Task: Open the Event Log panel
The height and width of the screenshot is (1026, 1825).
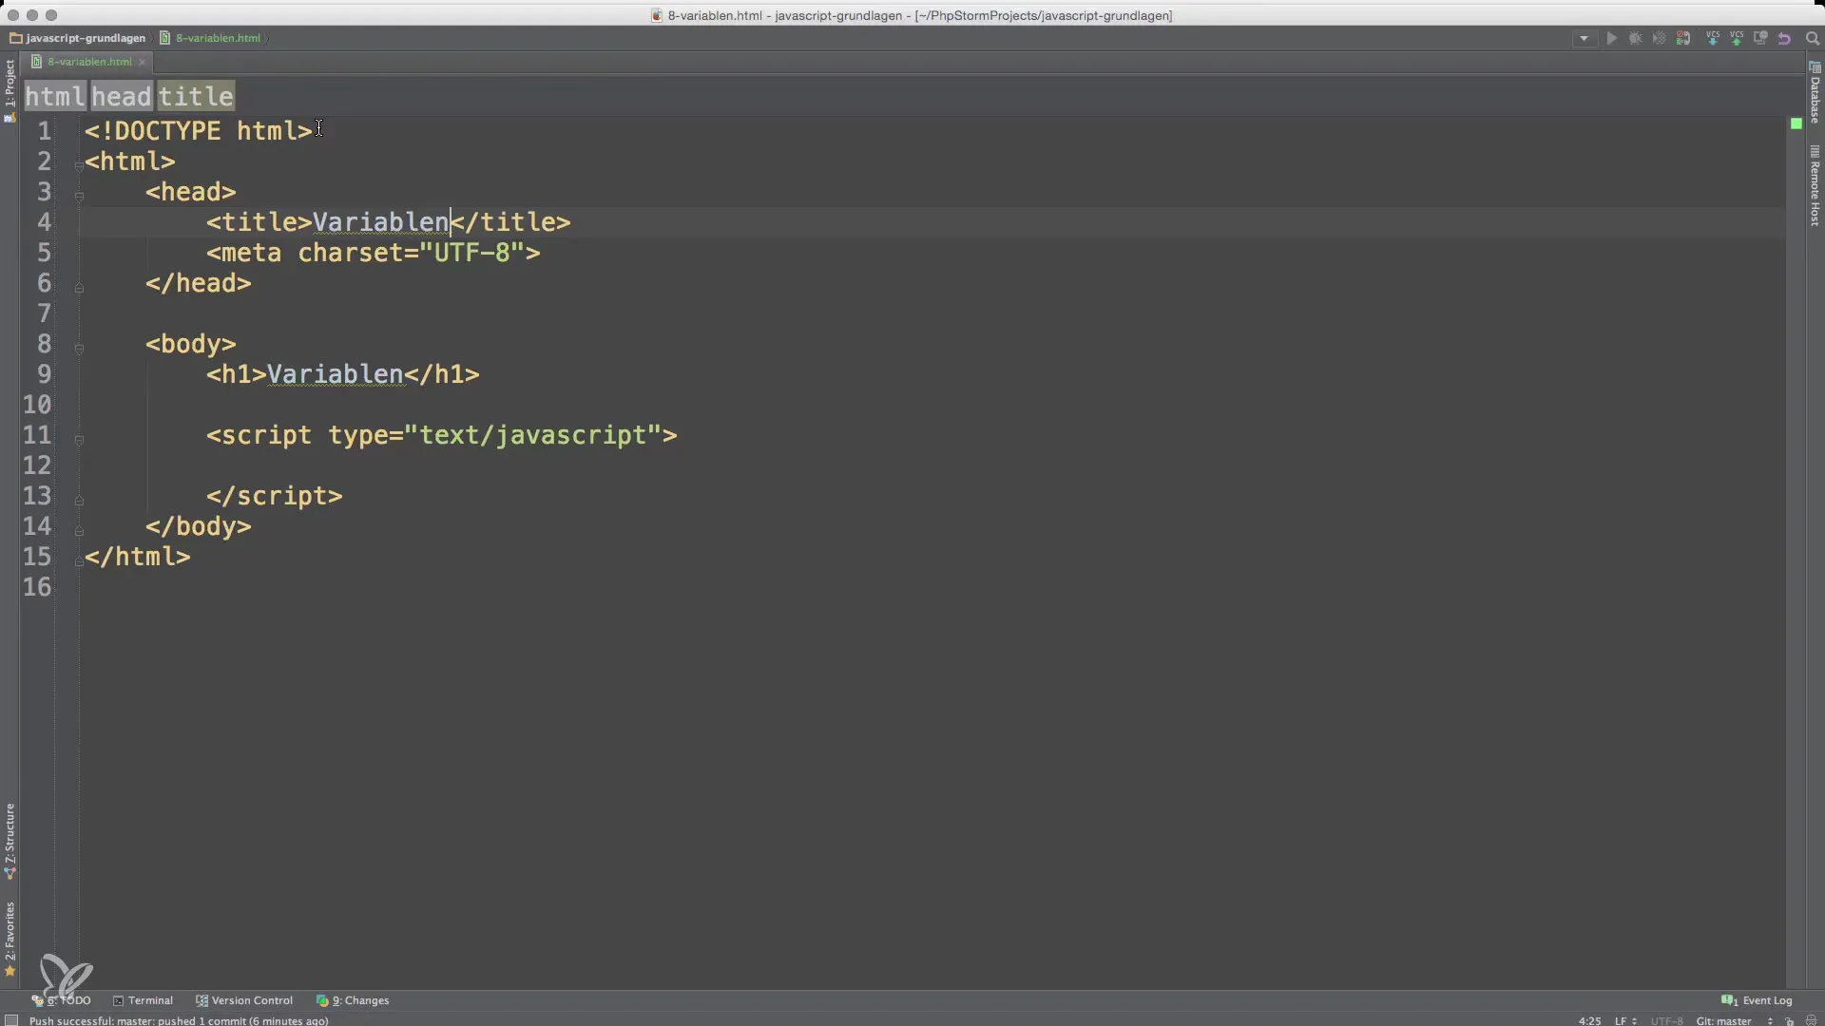Action: click(x=1757, y=1000)
